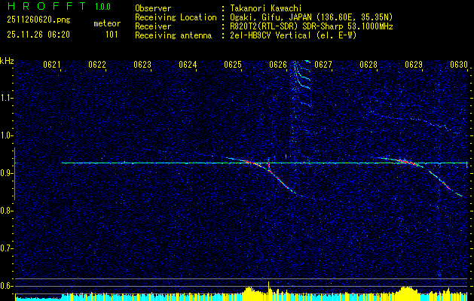Click the 0621 time marker
Image resolution: width=474 pixels, height=301 pixels.
52,65
